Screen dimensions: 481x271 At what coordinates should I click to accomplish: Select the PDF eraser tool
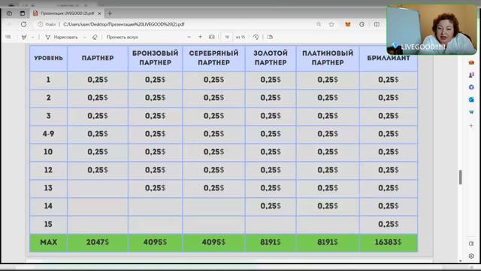point(95,37)
